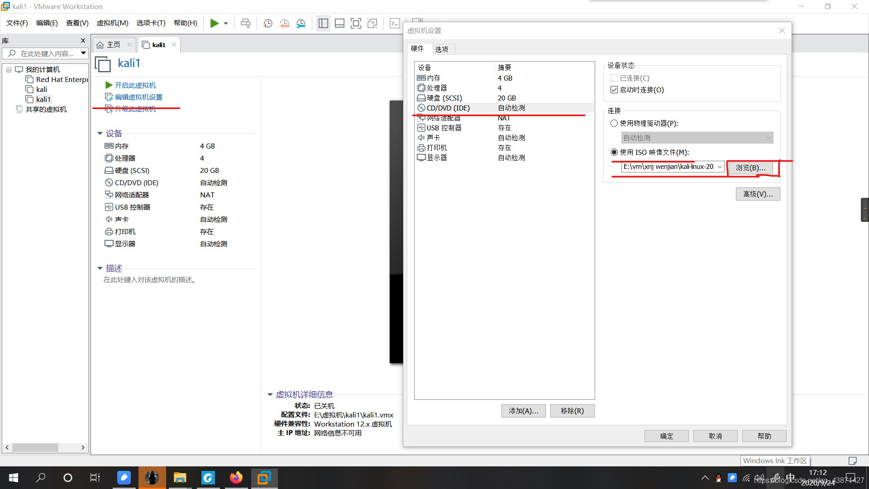Open the 选项卡(T) menu
The image size is (869, 489).
coord(151,23)
